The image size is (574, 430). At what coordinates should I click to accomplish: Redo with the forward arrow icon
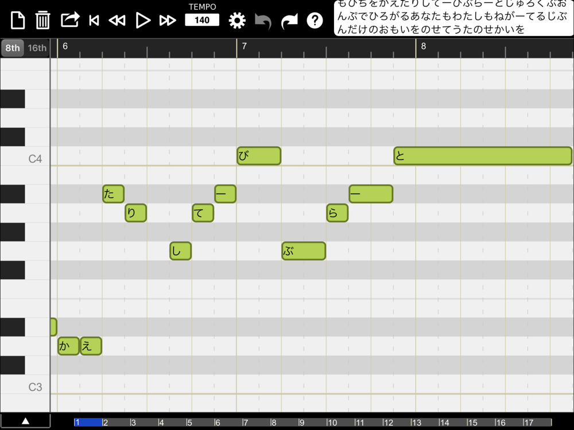point(289,21)
